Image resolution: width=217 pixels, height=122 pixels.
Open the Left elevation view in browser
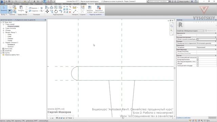pos(9,37)
